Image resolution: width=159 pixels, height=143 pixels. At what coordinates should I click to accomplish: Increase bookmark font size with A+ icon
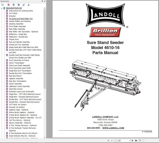(24, 5)
